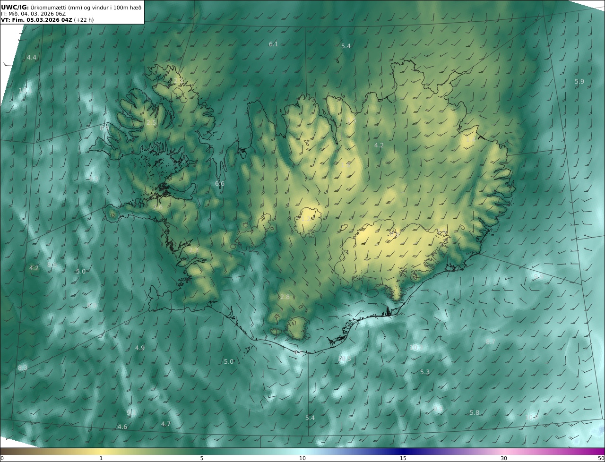Select the 'IT: Mið. 04. 03. 2026 06Z' line

[x=33, y=14]
